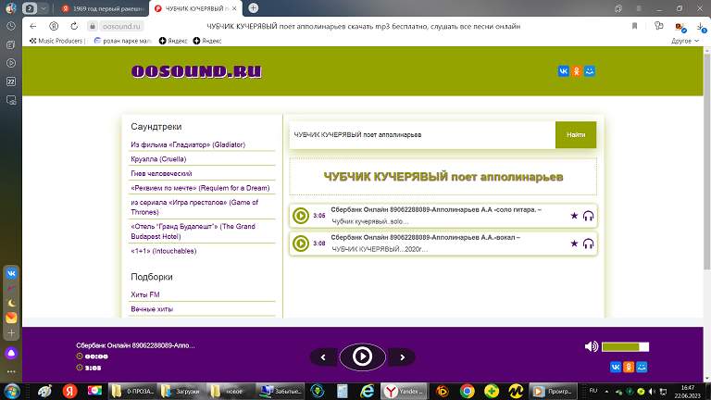Share via Odnoklassniki icon in header
The image size is (711, 400).
pyautogui.click(x=577, y=71)
